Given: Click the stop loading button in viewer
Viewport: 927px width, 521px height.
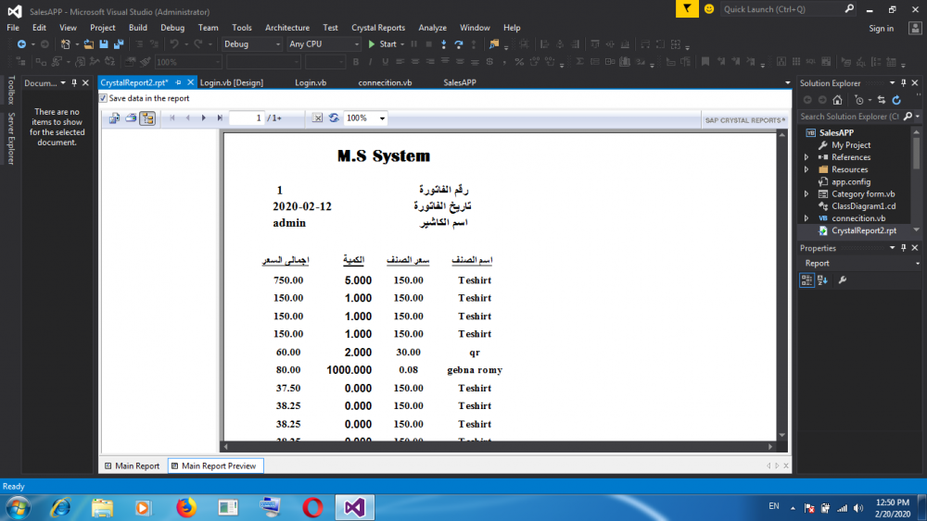Looking at the screenshot, I should tap(317, 118).
